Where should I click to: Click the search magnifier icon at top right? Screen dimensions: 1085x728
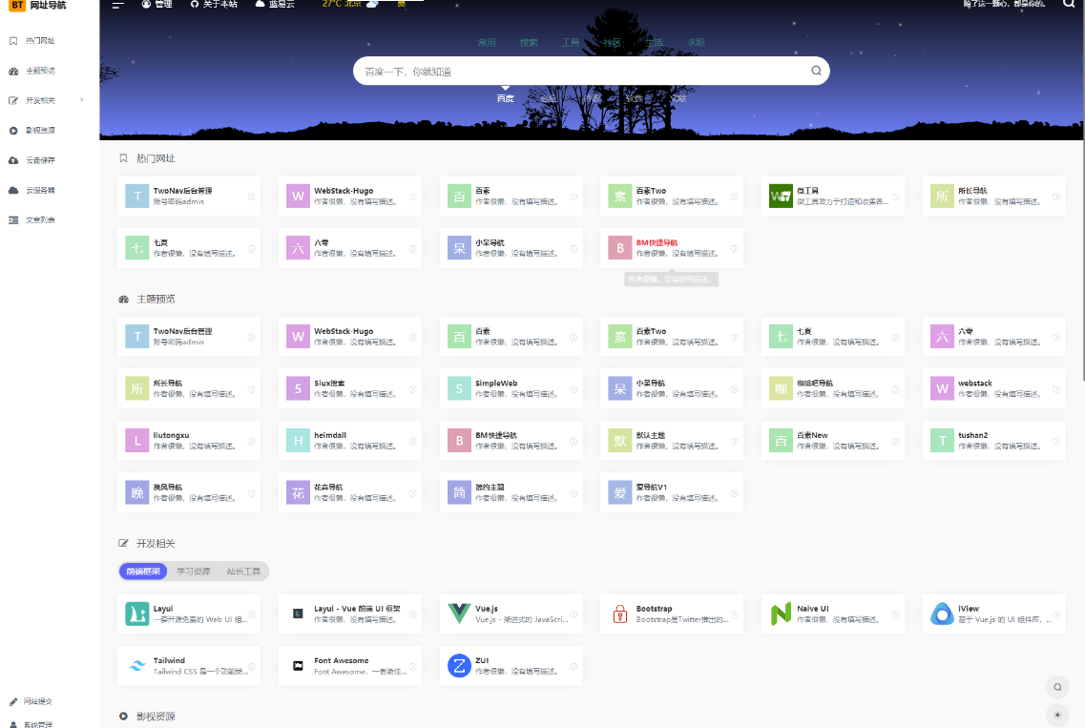1069,4
